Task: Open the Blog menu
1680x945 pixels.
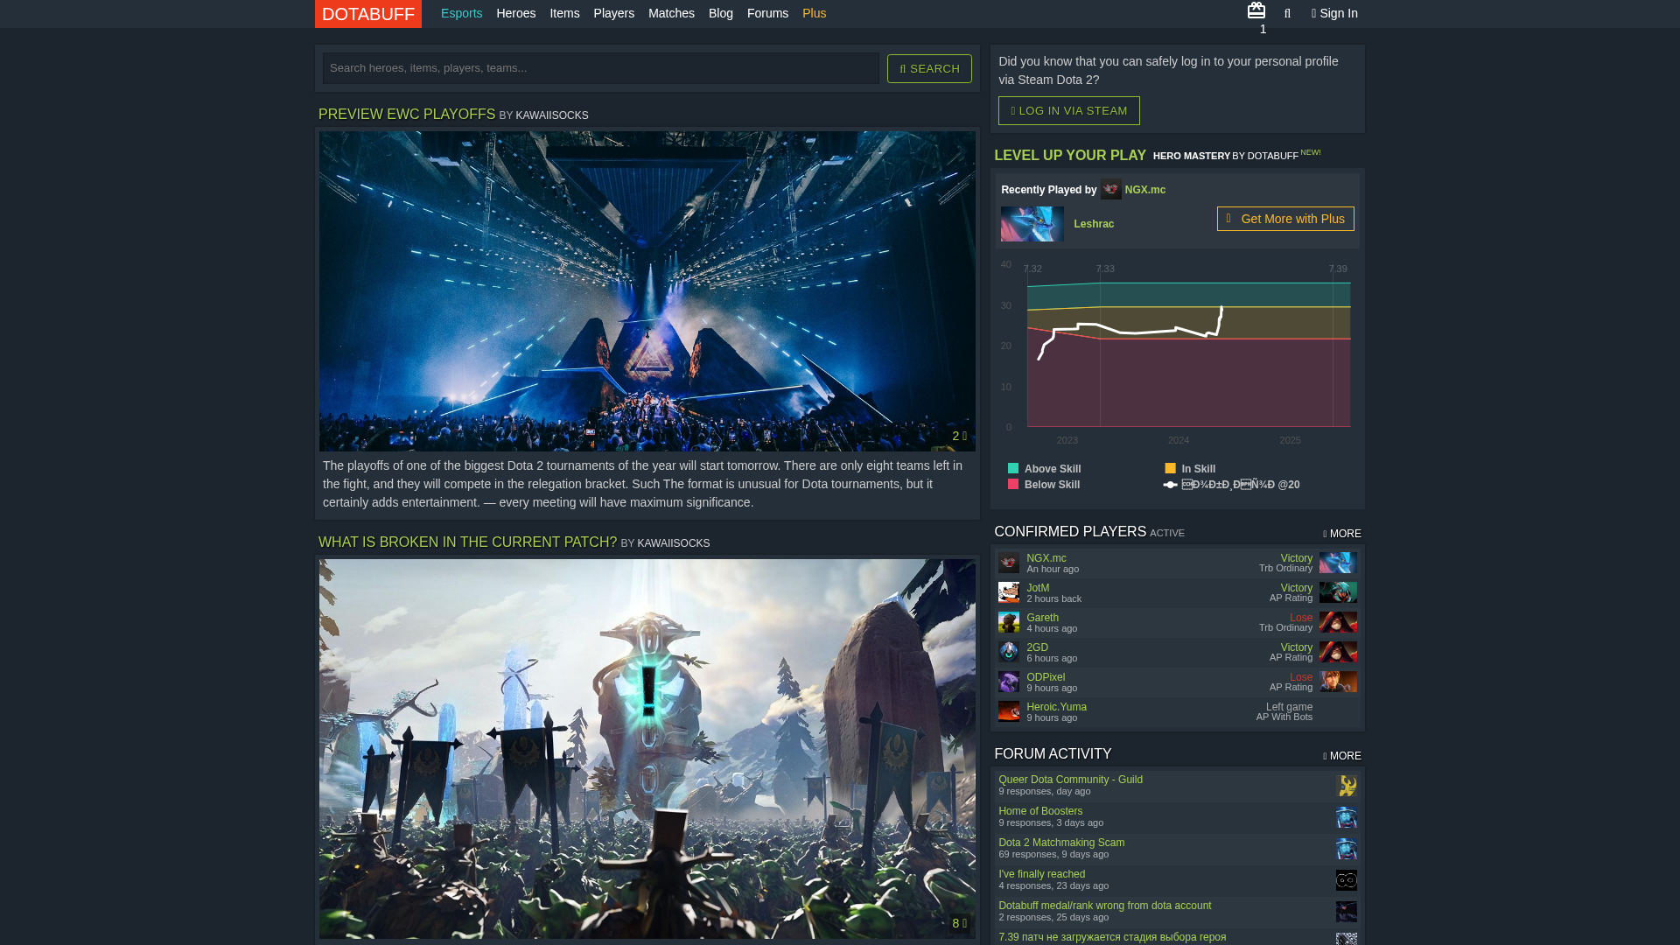Action: click(x=720, y=13)
